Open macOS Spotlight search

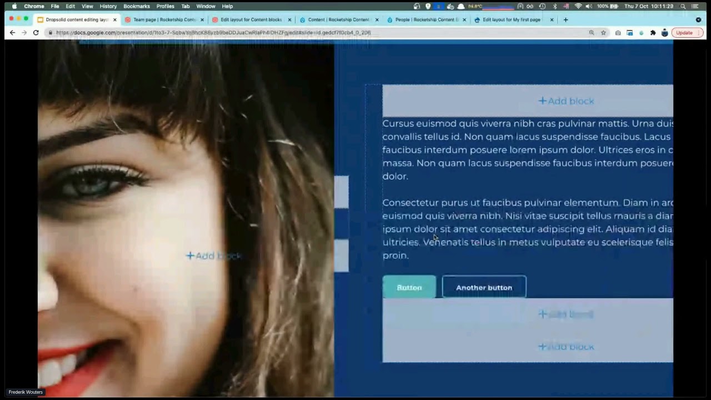pos(683,6)
